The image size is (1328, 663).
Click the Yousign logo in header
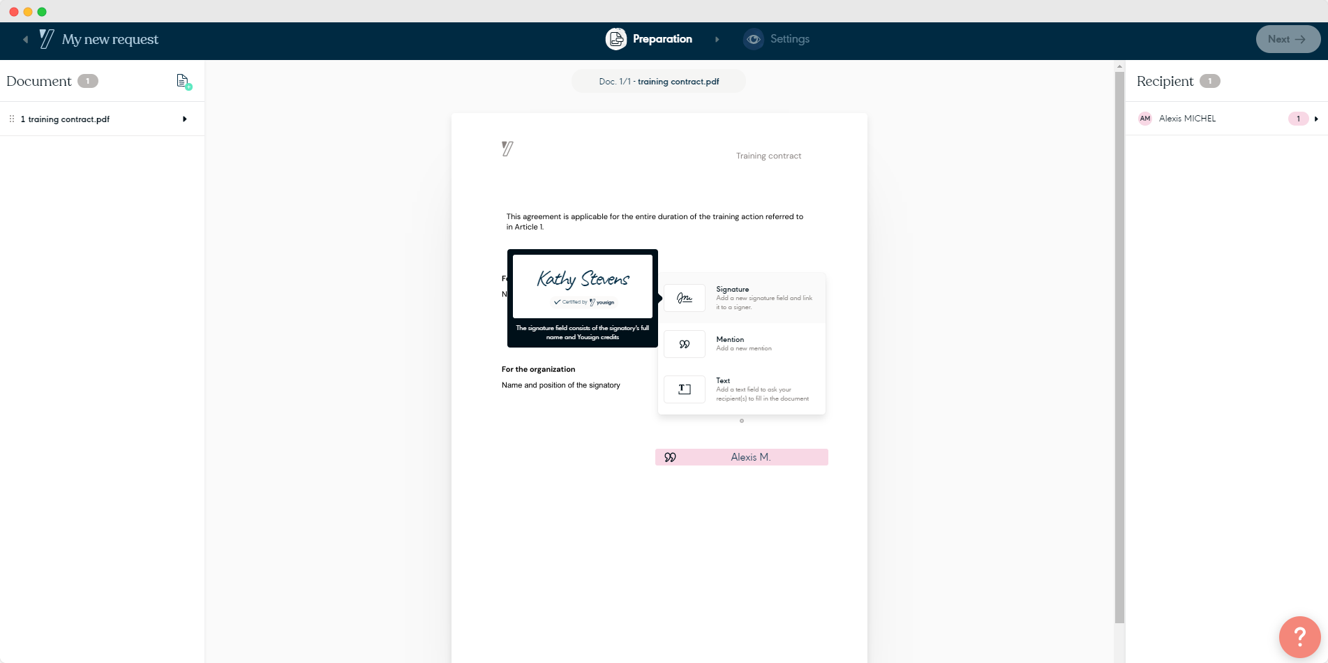(x=47, y=39)
